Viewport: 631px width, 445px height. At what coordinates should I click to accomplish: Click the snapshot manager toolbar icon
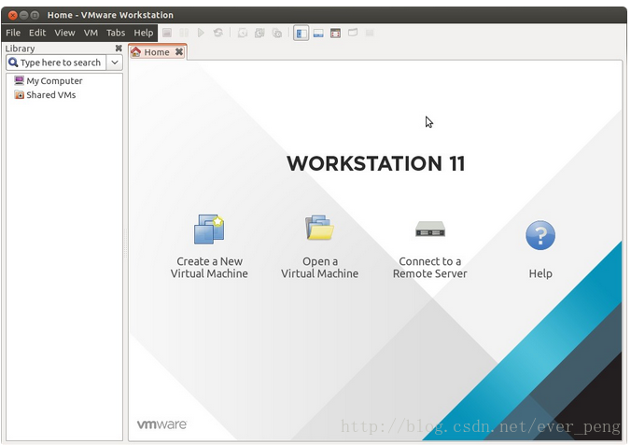point(277,33)
